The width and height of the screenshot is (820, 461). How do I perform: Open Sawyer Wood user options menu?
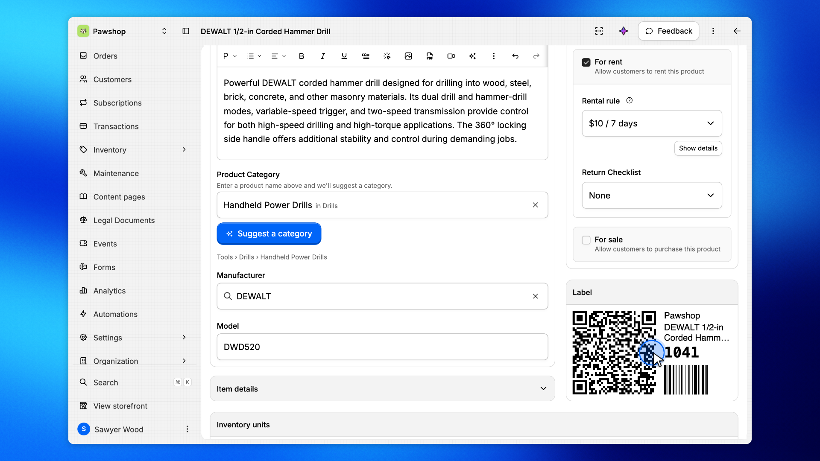(x=187, y=429)
